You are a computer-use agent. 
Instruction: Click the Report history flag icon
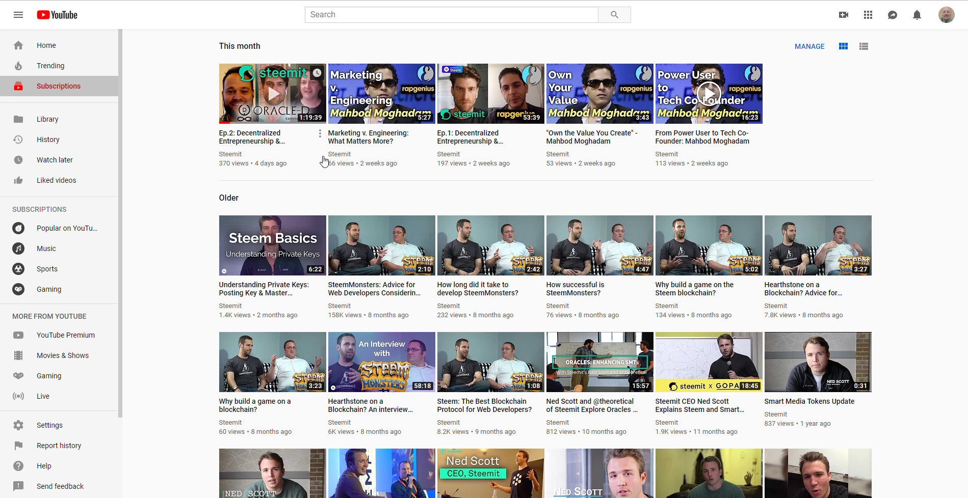18,446
